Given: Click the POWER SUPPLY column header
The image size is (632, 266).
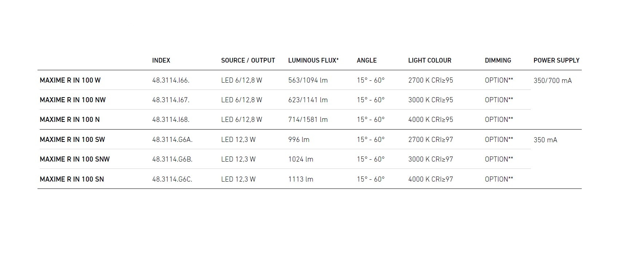Looking at the screenshot, I should 556,60.
